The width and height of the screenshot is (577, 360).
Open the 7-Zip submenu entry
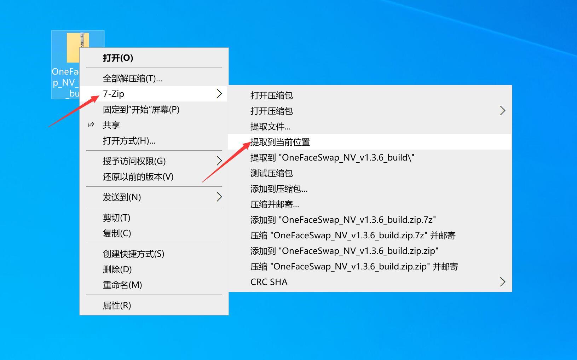[x=154, y=94]
